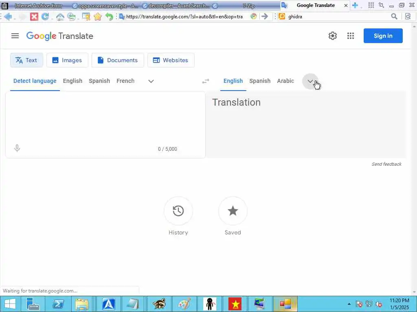This screenshot has width=417, height=312.
Task: Open translation History
Action: [x=178, y=211]
